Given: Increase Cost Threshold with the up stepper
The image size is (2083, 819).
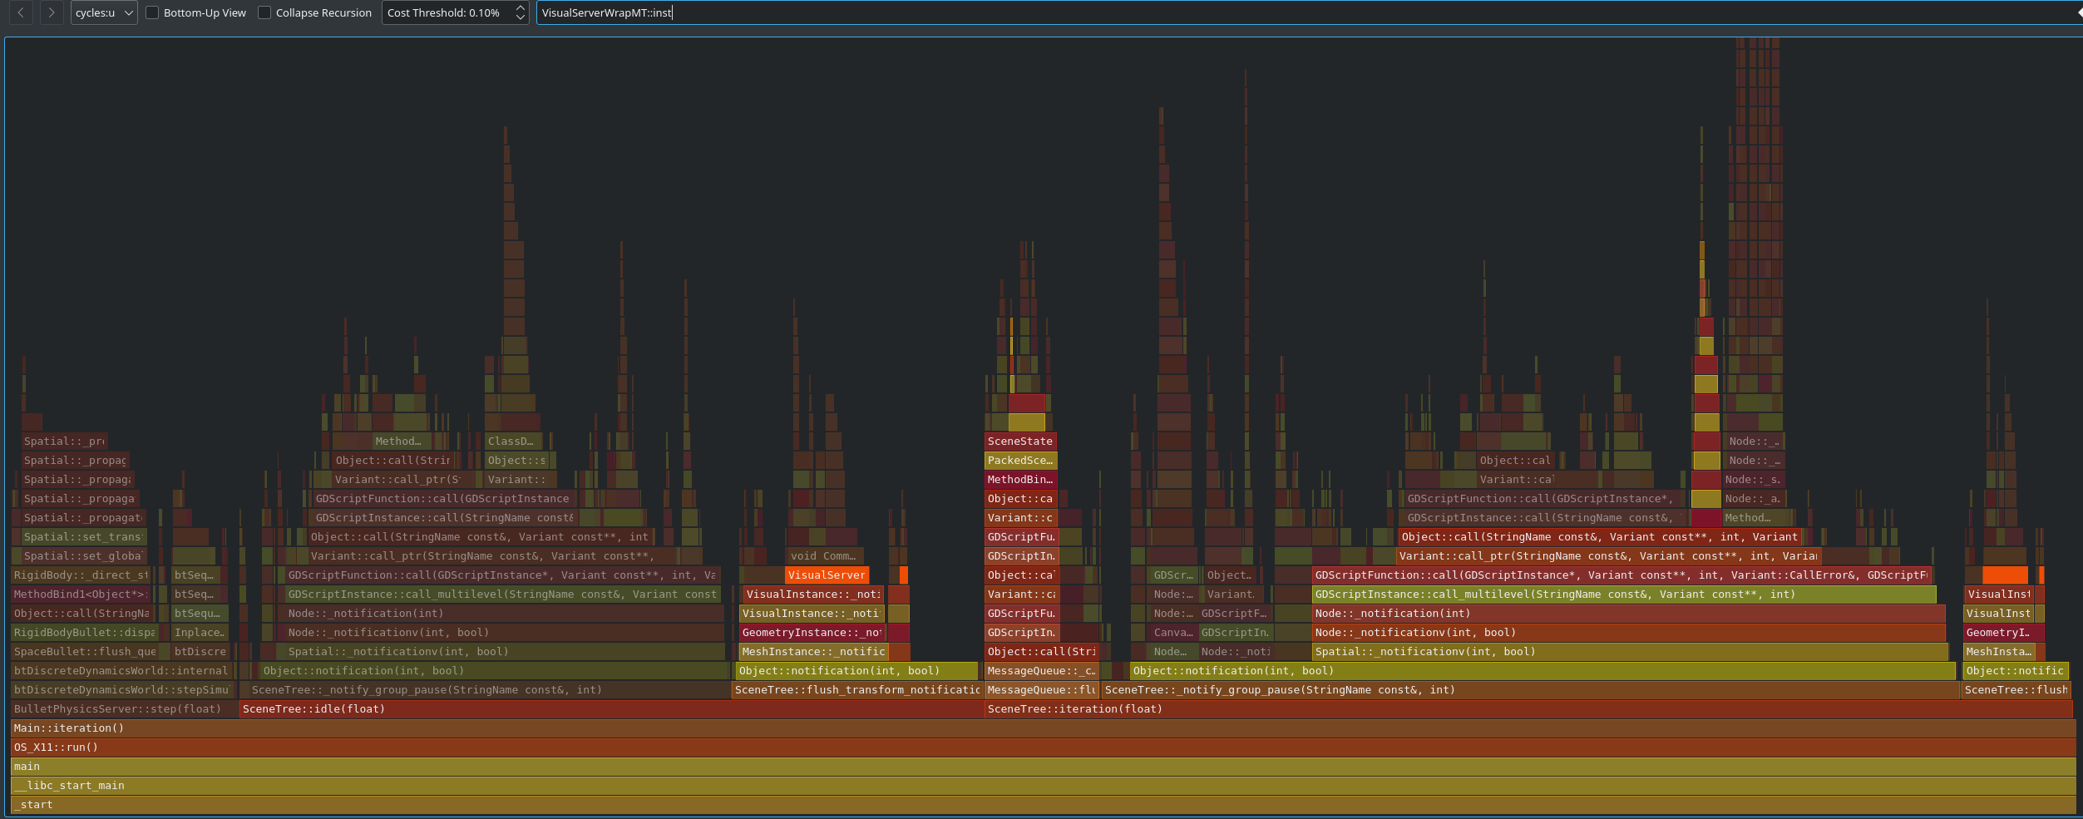Looking at the screenshot, I should (520, 7).
